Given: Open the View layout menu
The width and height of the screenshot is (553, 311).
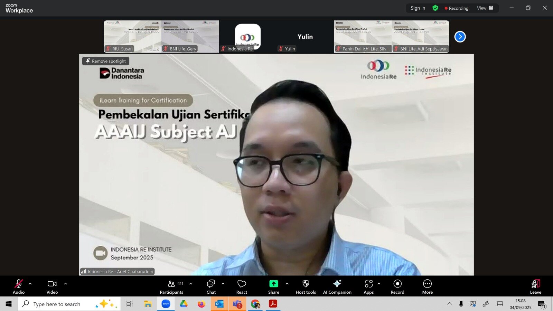Looking at the screenshot, I should click(485, 8).
